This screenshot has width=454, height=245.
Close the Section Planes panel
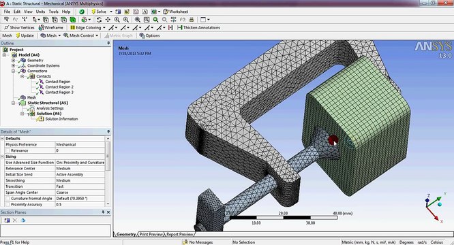point(108,212)
